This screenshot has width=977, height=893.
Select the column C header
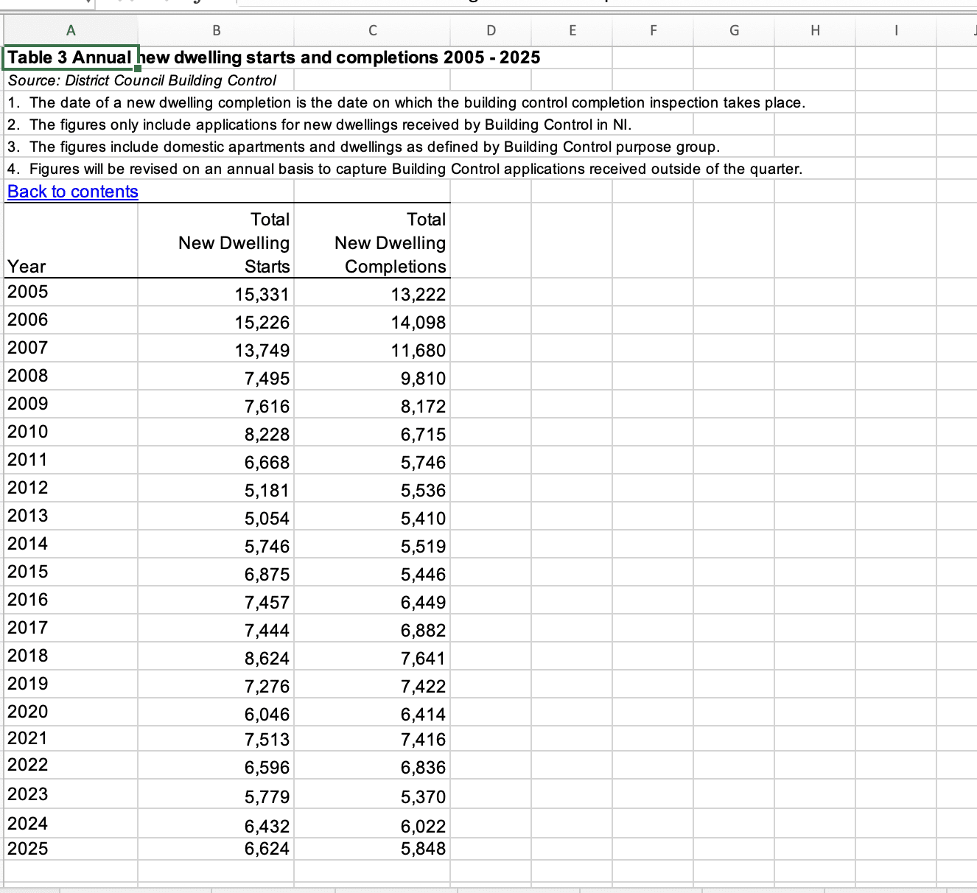(x=372, y=30)
